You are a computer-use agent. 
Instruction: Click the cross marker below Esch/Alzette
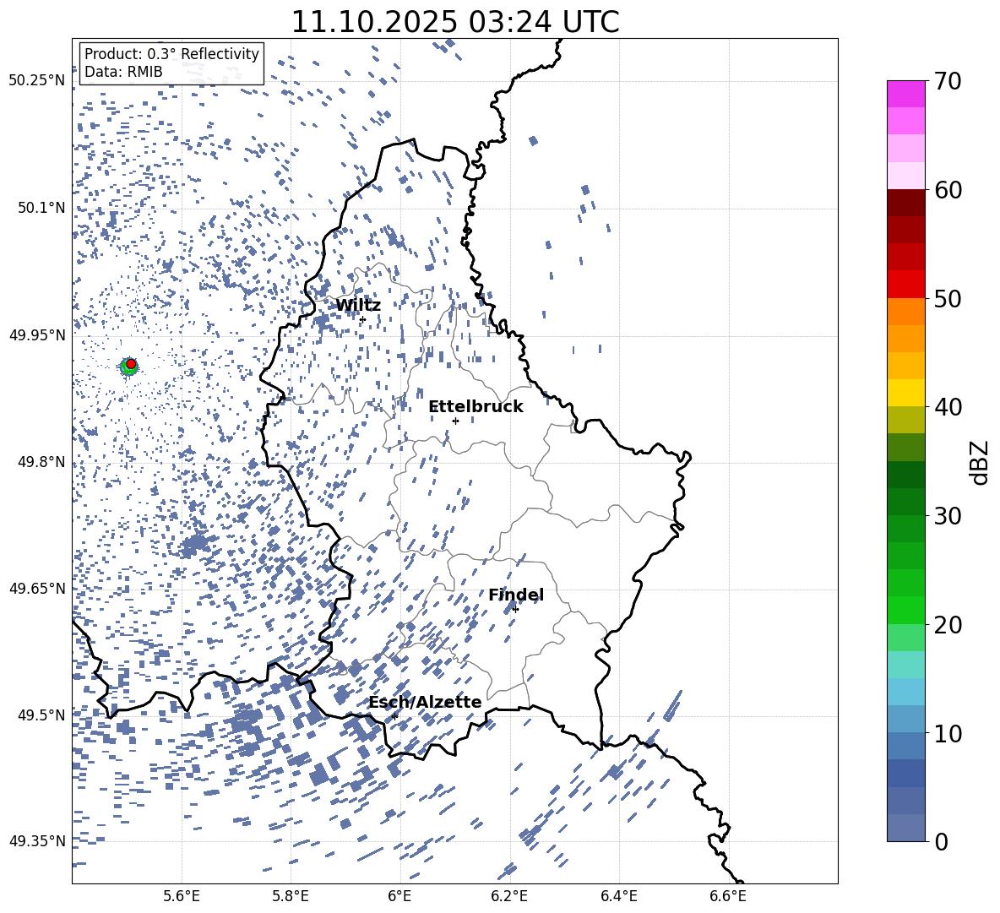[394, 716]
